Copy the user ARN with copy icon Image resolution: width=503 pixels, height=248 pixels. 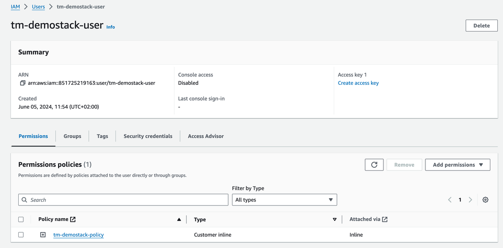click(22, 83)
